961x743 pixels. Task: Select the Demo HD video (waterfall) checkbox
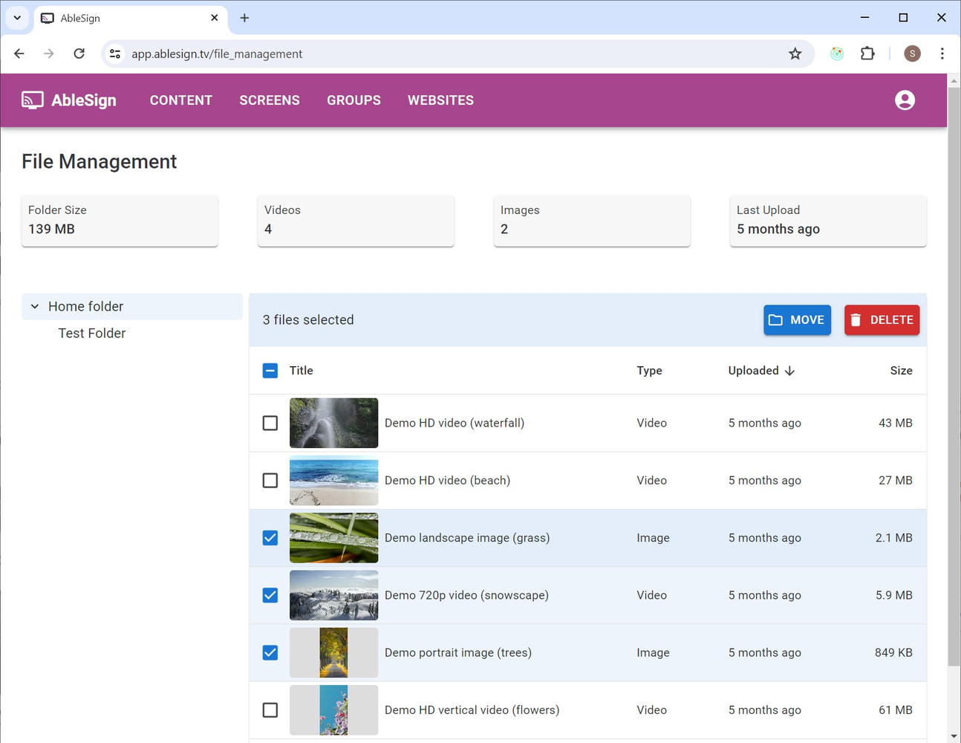coord(270,423)
